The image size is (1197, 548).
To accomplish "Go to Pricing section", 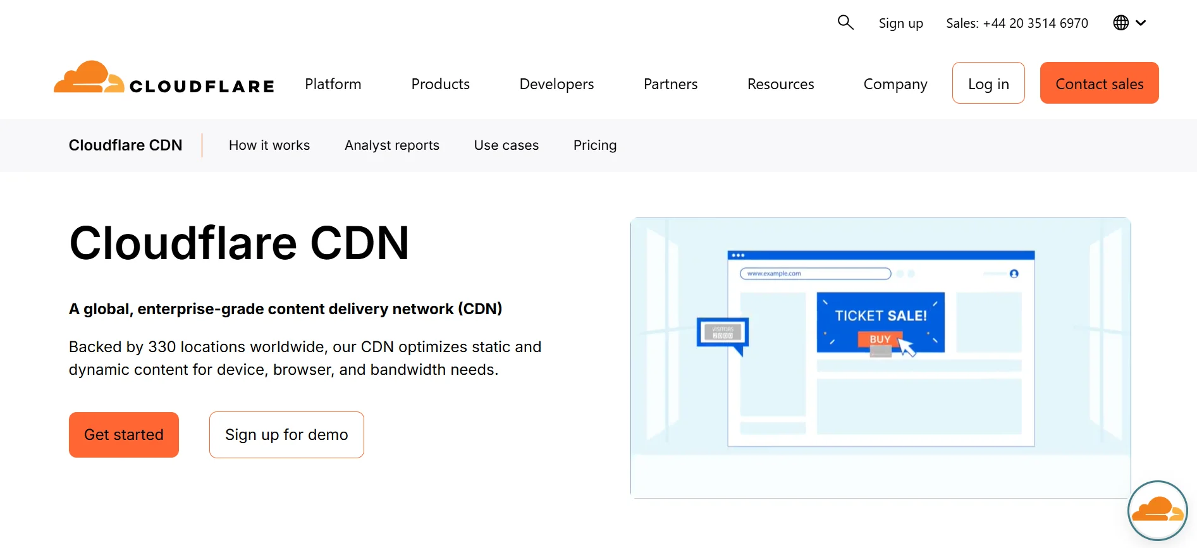I will pos(595,145).
